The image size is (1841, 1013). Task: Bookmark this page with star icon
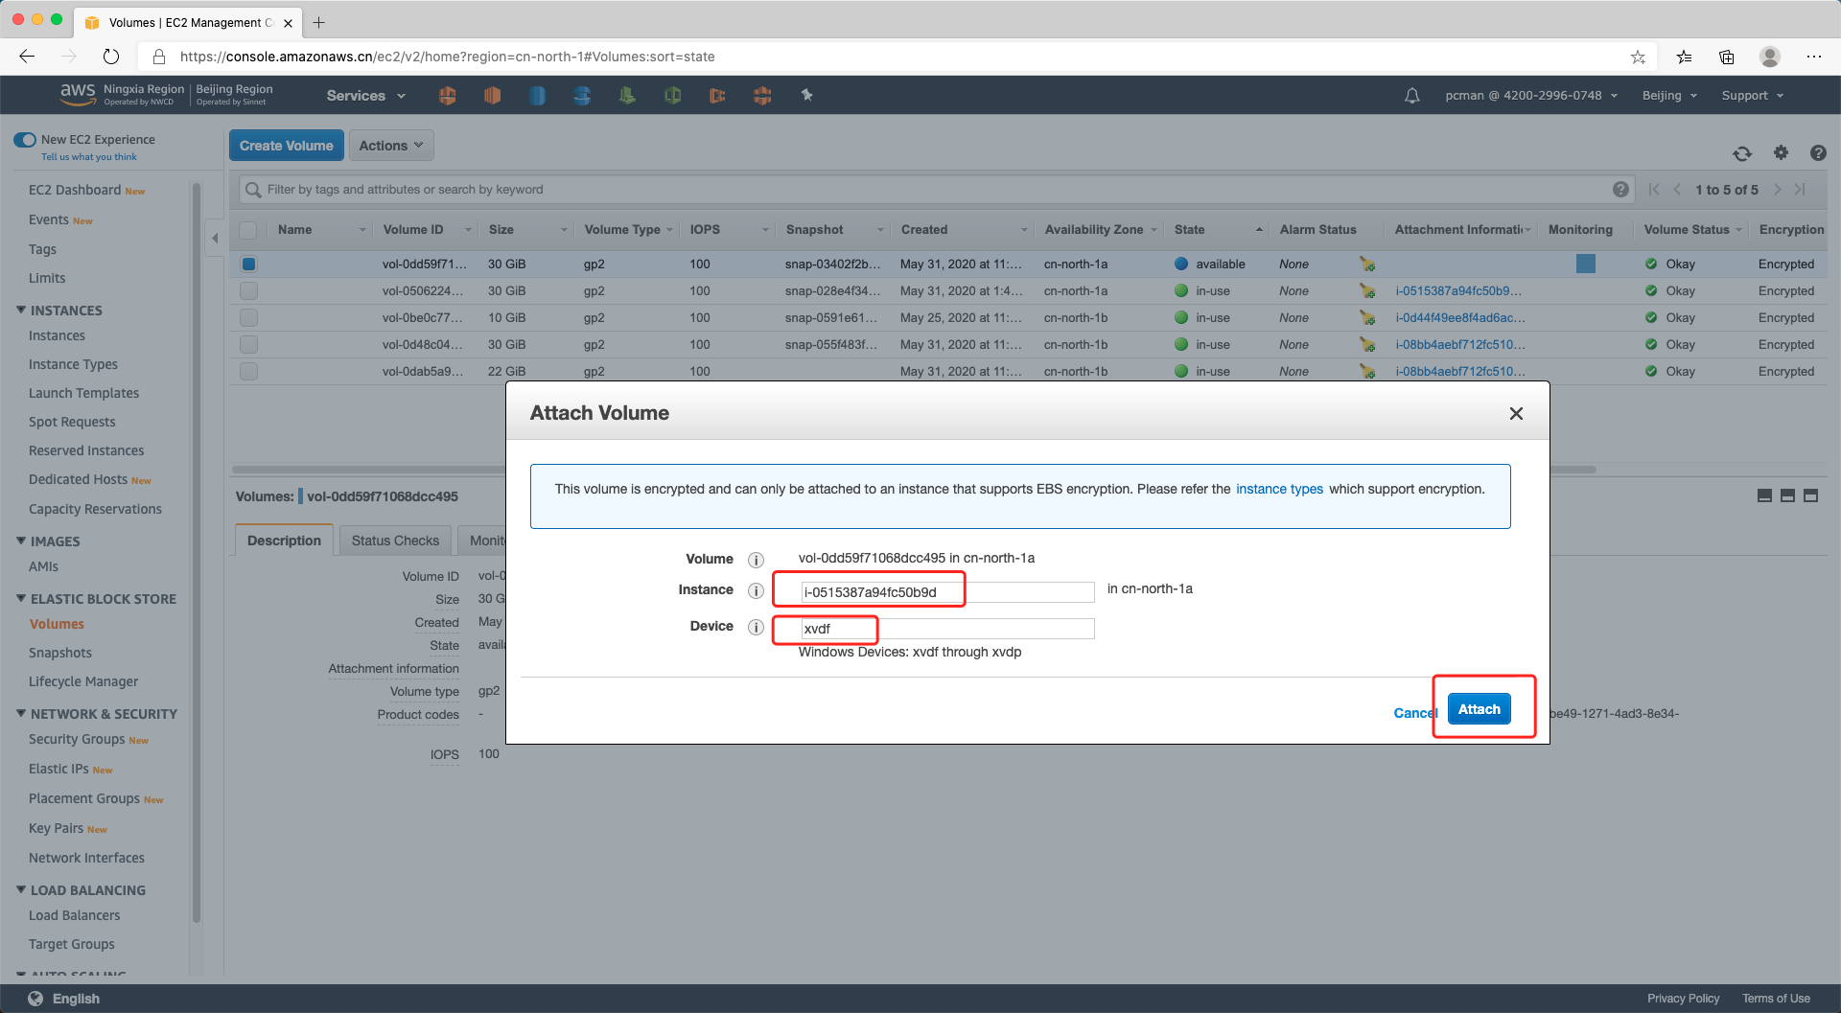(x=1638, y=58)
